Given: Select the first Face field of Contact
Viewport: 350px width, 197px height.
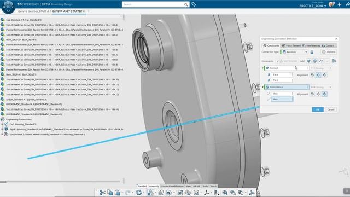Looking at the screenshot, I should pyautogui.click(x=282, y=74).
